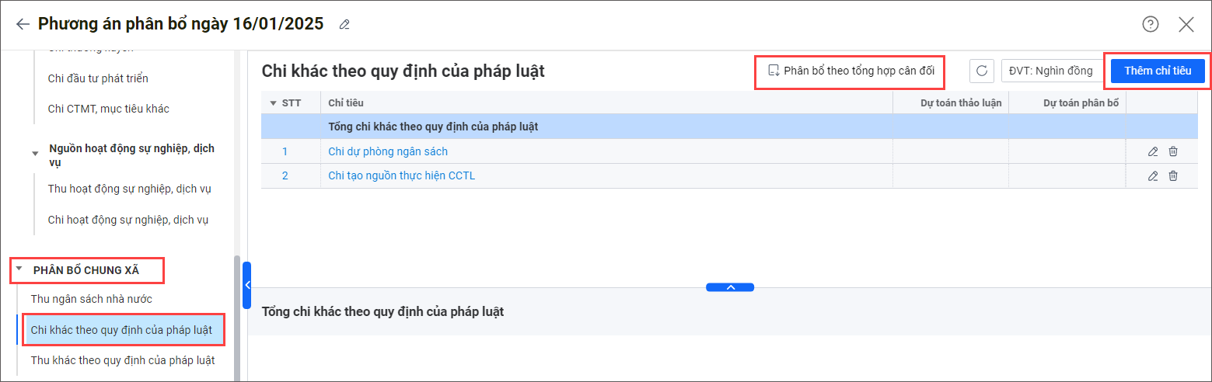
Task: Delete the Chi tạo nguồn thực hiện CCTL row
Action: (x=1173, y=175)
